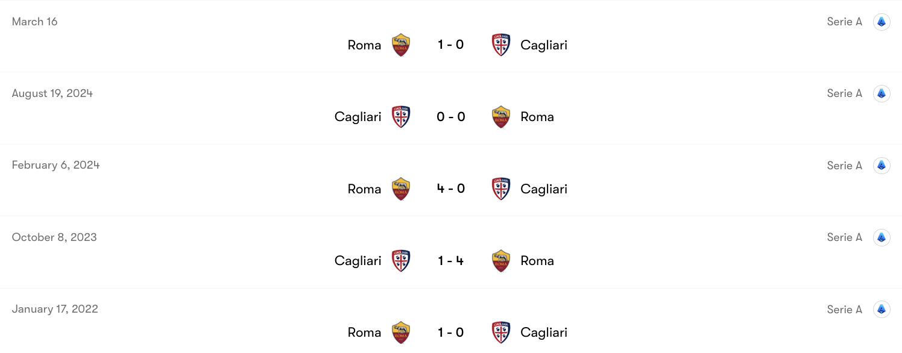Click the Serie A logo on the bottom row
902x353 pixels.
click(x=881, y=309)
